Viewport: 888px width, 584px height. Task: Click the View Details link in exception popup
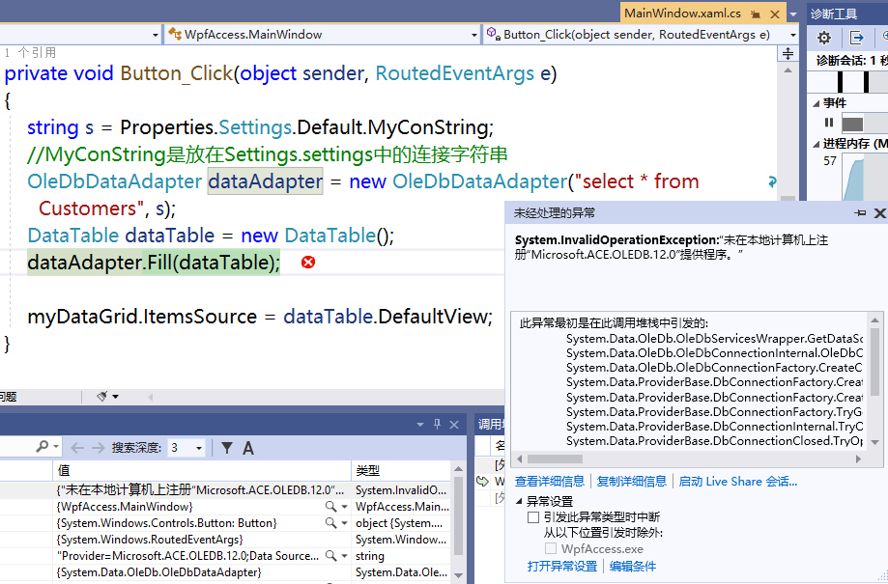click(x=549, y=481)
